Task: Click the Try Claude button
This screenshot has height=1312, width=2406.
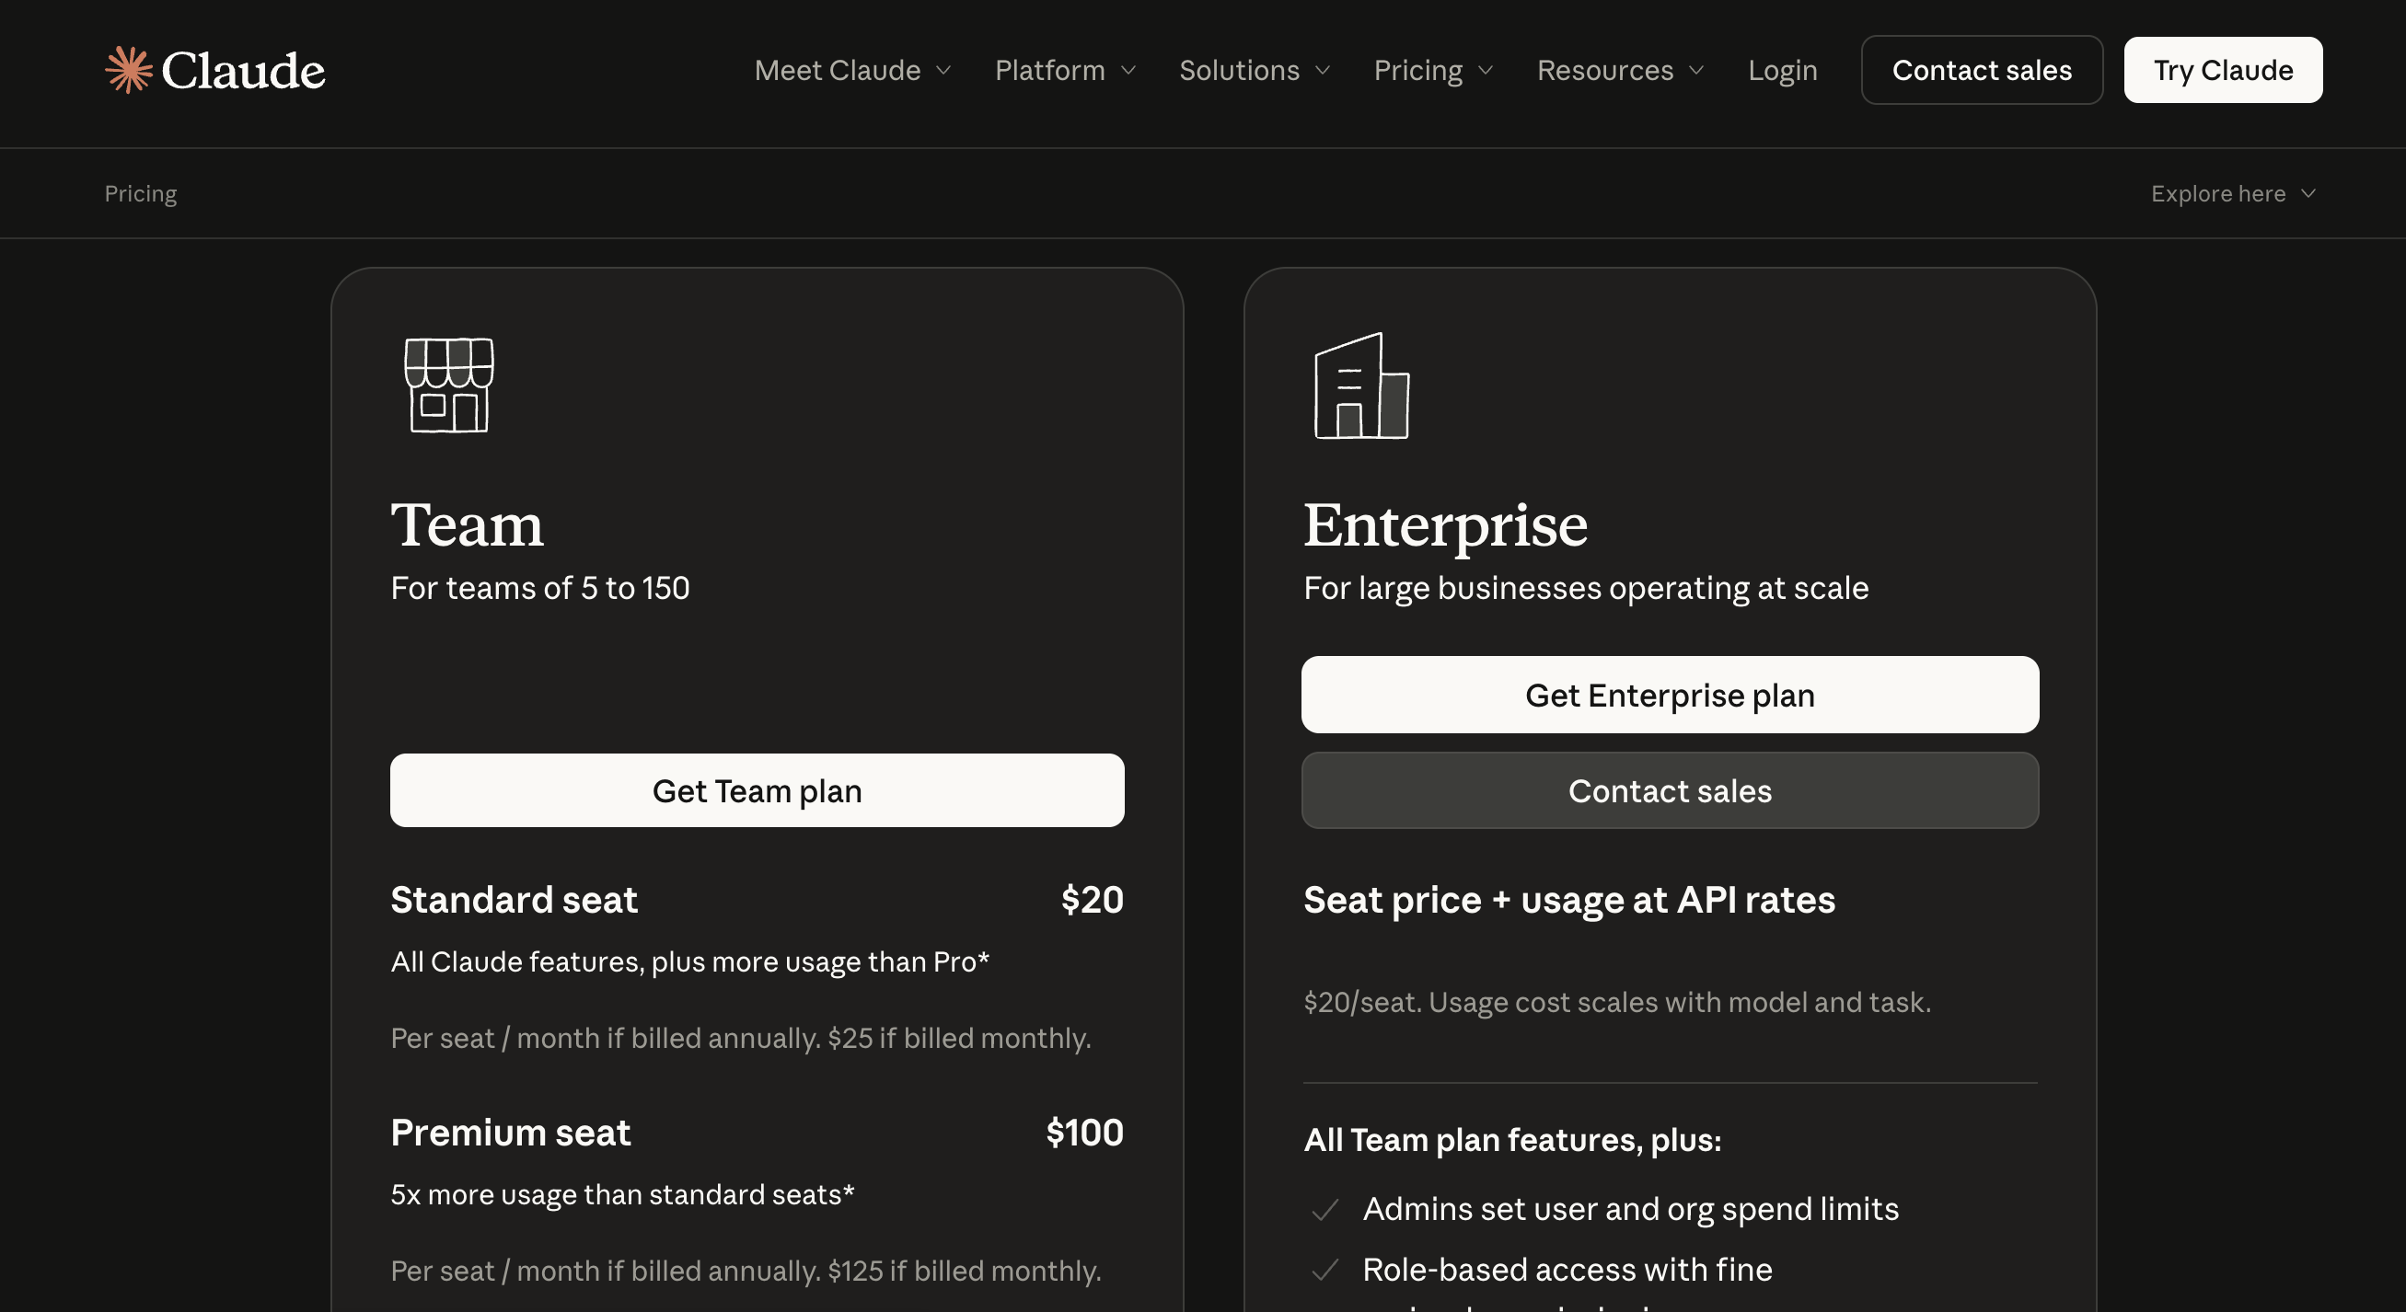Action: pos(2223,70)
